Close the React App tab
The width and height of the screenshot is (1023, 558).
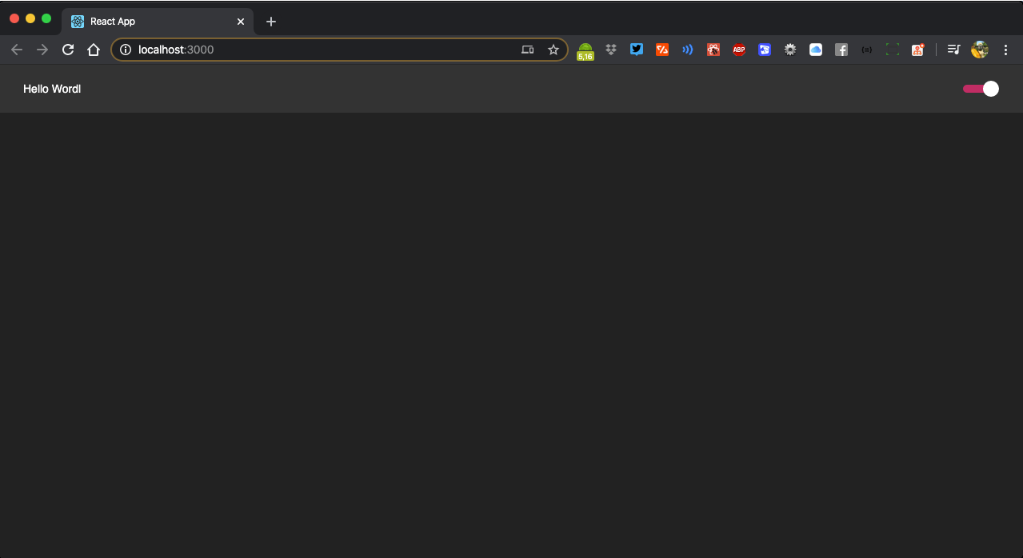click(x=241, y=22)
